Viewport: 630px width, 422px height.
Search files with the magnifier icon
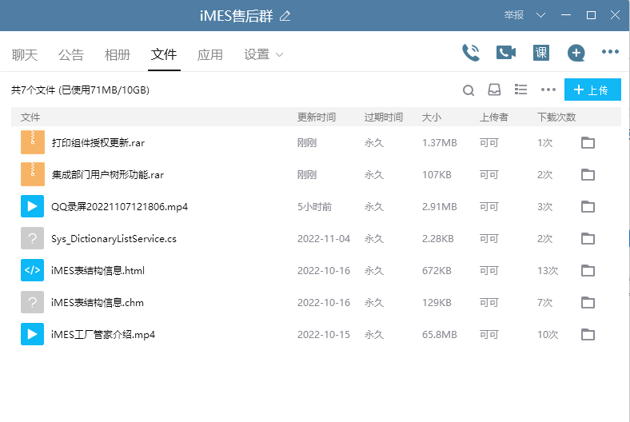point(469,90)
